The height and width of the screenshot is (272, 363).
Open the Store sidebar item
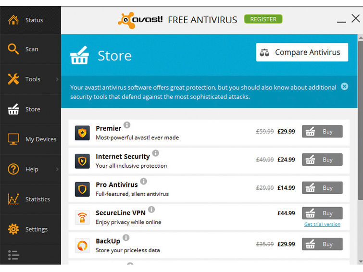pyautogui.click(x=31, y=109)
